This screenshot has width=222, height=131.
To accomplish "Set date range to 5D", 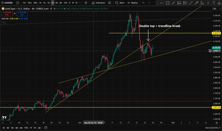I will point(8,128).
